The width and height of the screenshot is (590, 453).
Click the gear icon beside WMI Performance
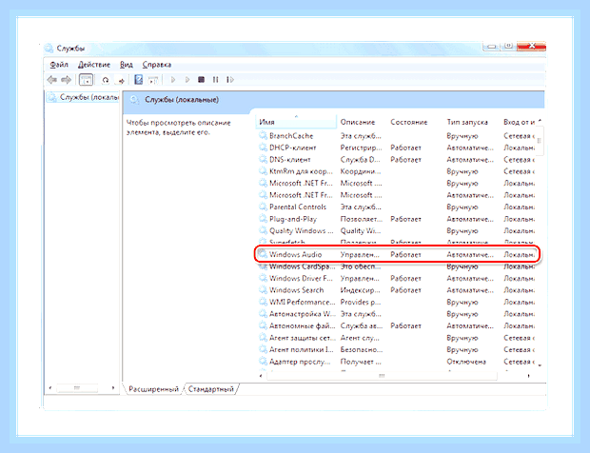[263, 302]
